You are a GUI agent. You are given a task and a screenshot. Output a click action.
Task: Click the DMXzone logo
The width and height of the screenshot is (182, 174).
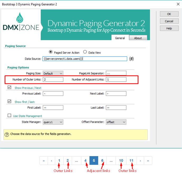tap(21, 22)
